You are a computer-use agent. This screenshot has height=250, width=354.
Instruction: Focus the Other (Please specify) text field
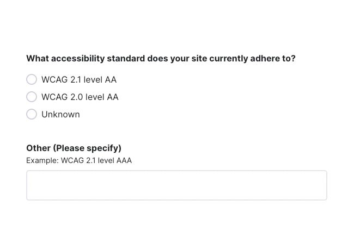tap(176, 185)
